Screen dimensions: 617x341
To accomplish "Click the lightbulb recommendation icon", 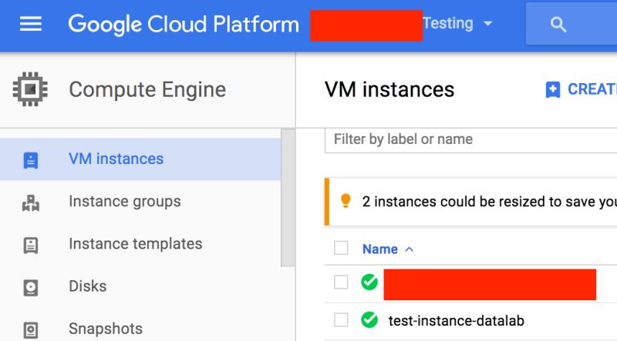I will pyautogui.click(x=346, y=201).
